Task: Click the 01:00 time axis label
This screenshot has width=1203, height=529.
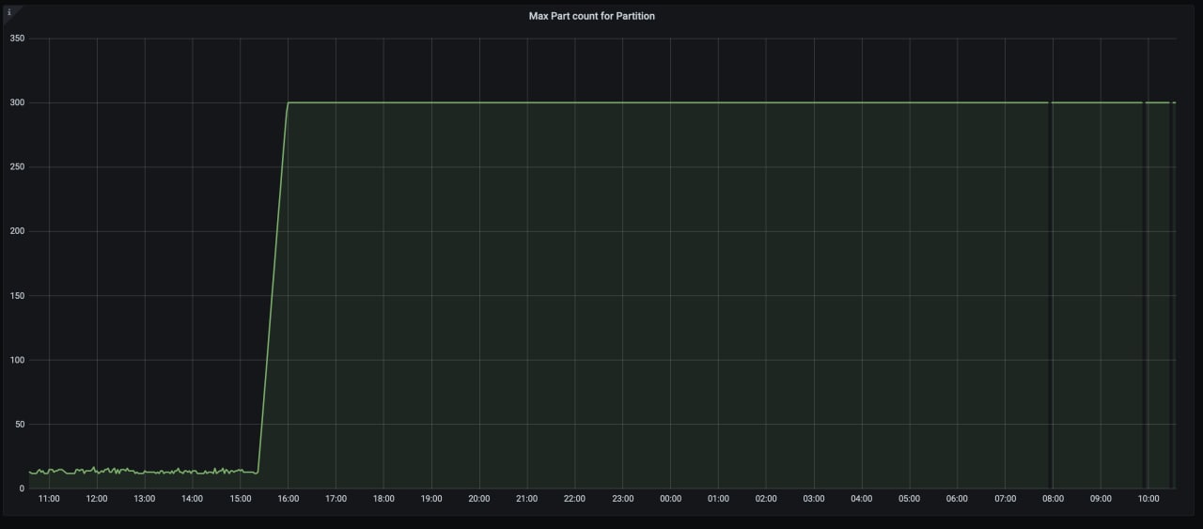Action: [x=718, y=499]
